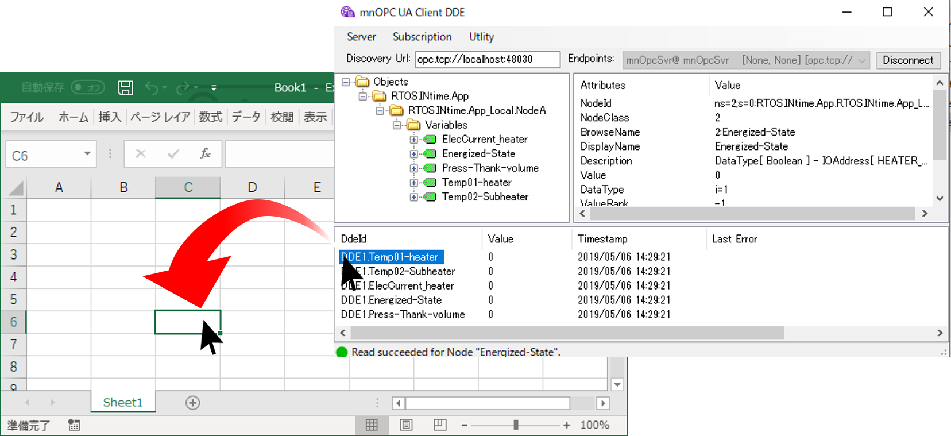
Task: Collapse the Variables tree folder
Action: 397,125
